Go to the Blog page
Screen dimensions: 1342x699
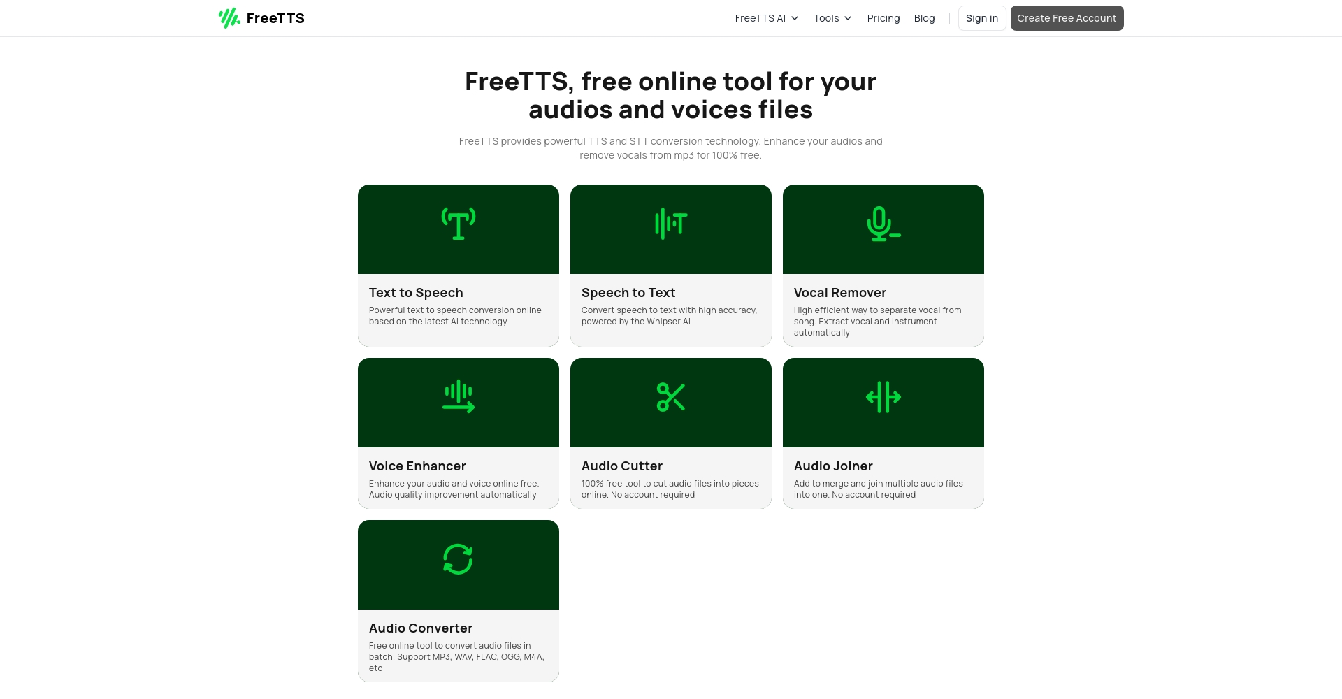[924, 18]
